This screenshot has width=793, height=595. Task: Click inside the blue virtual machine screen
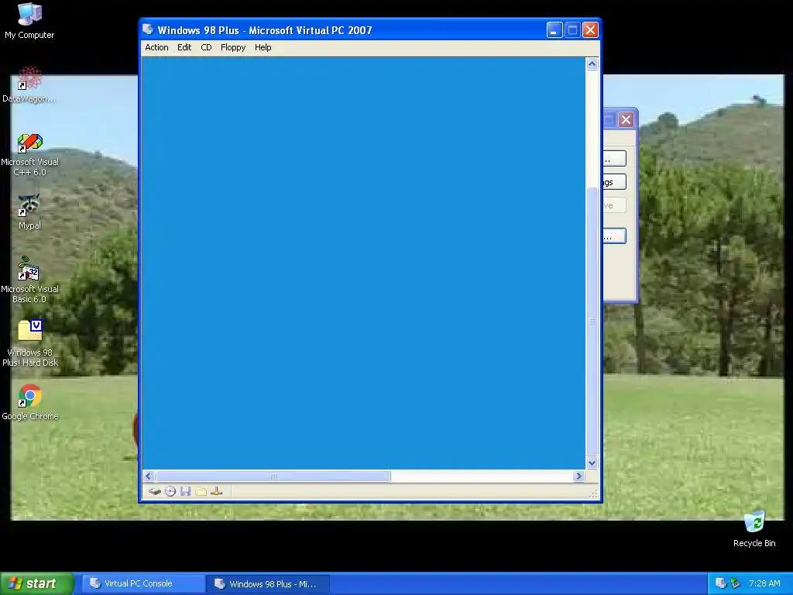pyautogui.click(x=363, y=263)
